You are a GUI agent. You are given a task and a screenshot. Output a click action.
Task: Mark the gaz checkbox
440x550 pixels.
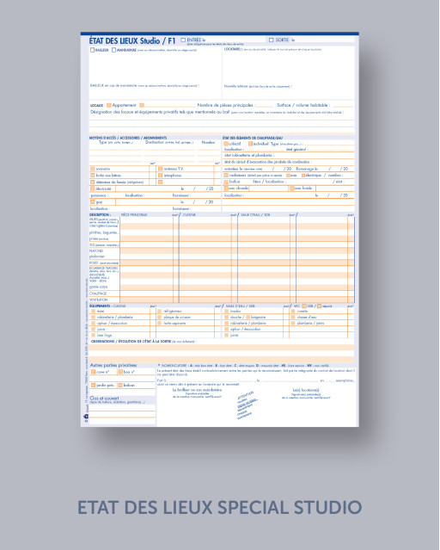coord(93,202)
